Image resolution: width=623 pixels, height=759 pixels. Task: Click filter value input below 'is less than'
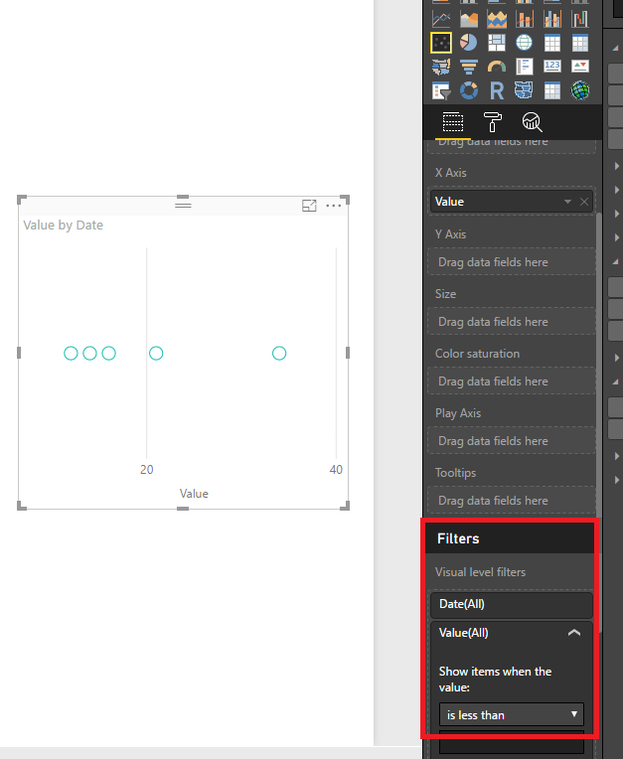[512, 741]
